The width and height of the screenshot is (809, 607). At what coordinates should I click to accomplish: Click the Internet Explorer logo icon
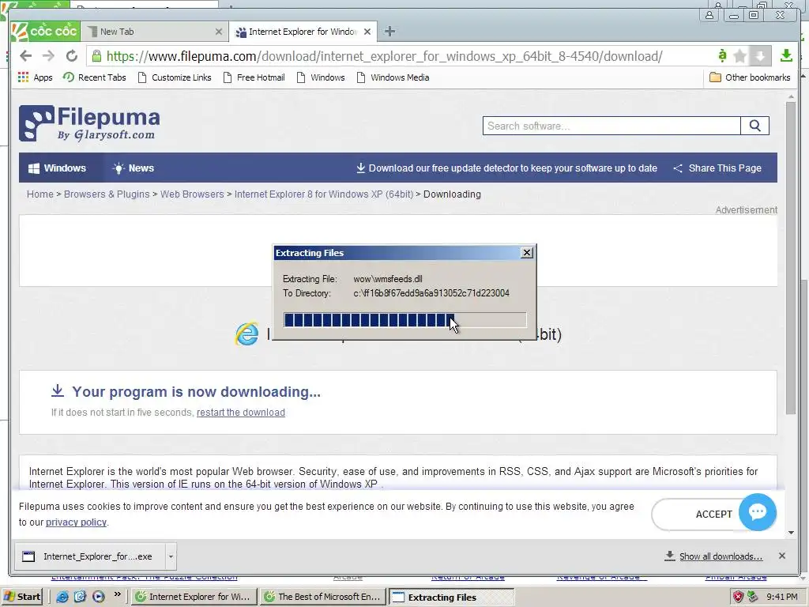[247, 334]
